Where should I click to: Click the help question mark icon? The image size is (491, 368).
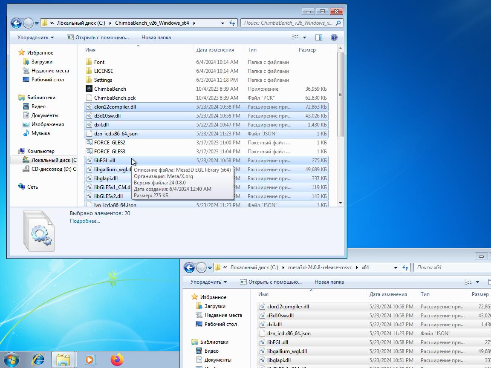pyautogui.click(x=334, y=37)
